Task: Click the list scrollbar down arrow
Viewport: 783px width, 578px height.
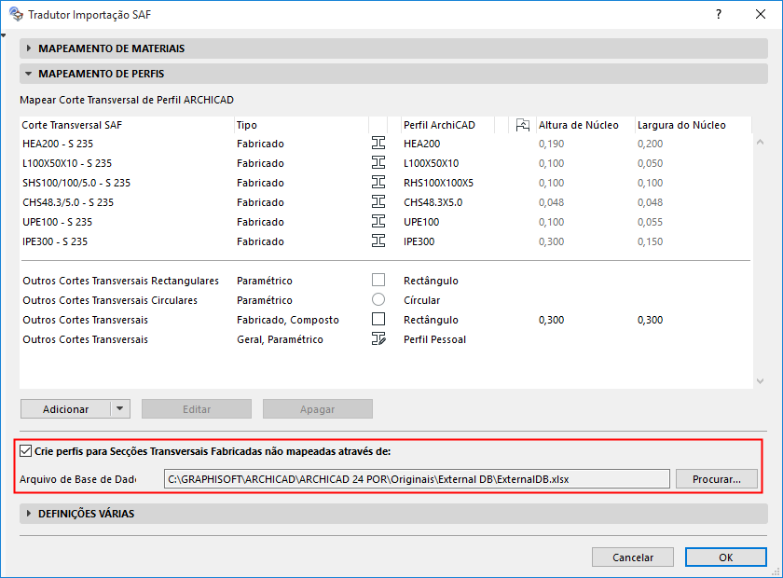Action: pyautogui.click(x=760, y=381)
